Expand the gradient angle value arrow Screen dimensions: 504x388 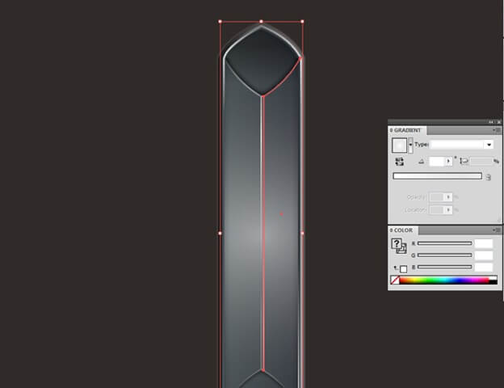[448, 162]
